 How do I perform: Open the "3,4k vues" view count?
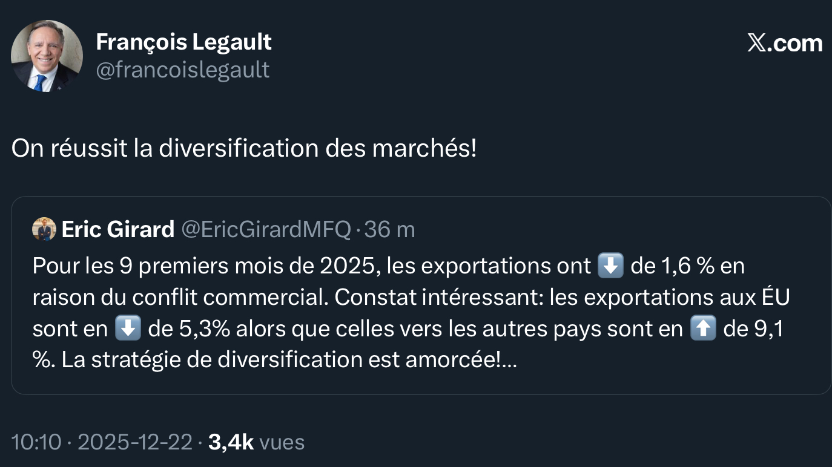tap(256, 442)
